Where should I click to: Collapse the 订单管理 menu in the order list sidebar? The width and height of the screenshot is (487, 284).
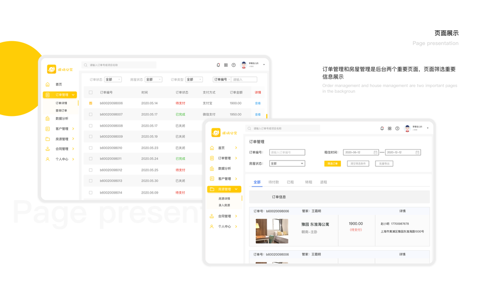[x=73, y=95]
